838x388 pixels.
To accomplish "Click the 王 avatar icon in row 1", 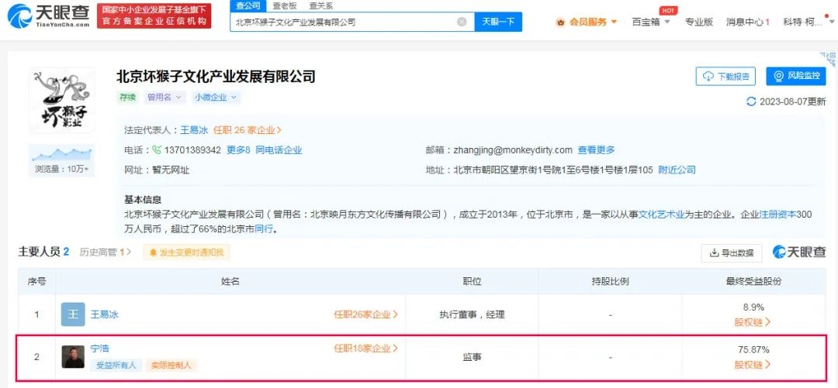I will [x=73, y=314].
